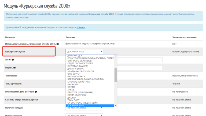Click the Получен складом row label

(x=14, y=108)
